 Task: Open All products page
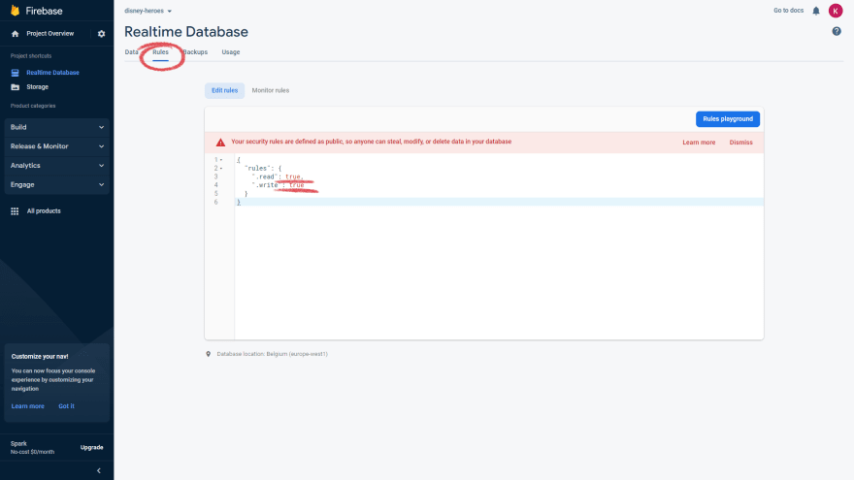tap(44, 211)
